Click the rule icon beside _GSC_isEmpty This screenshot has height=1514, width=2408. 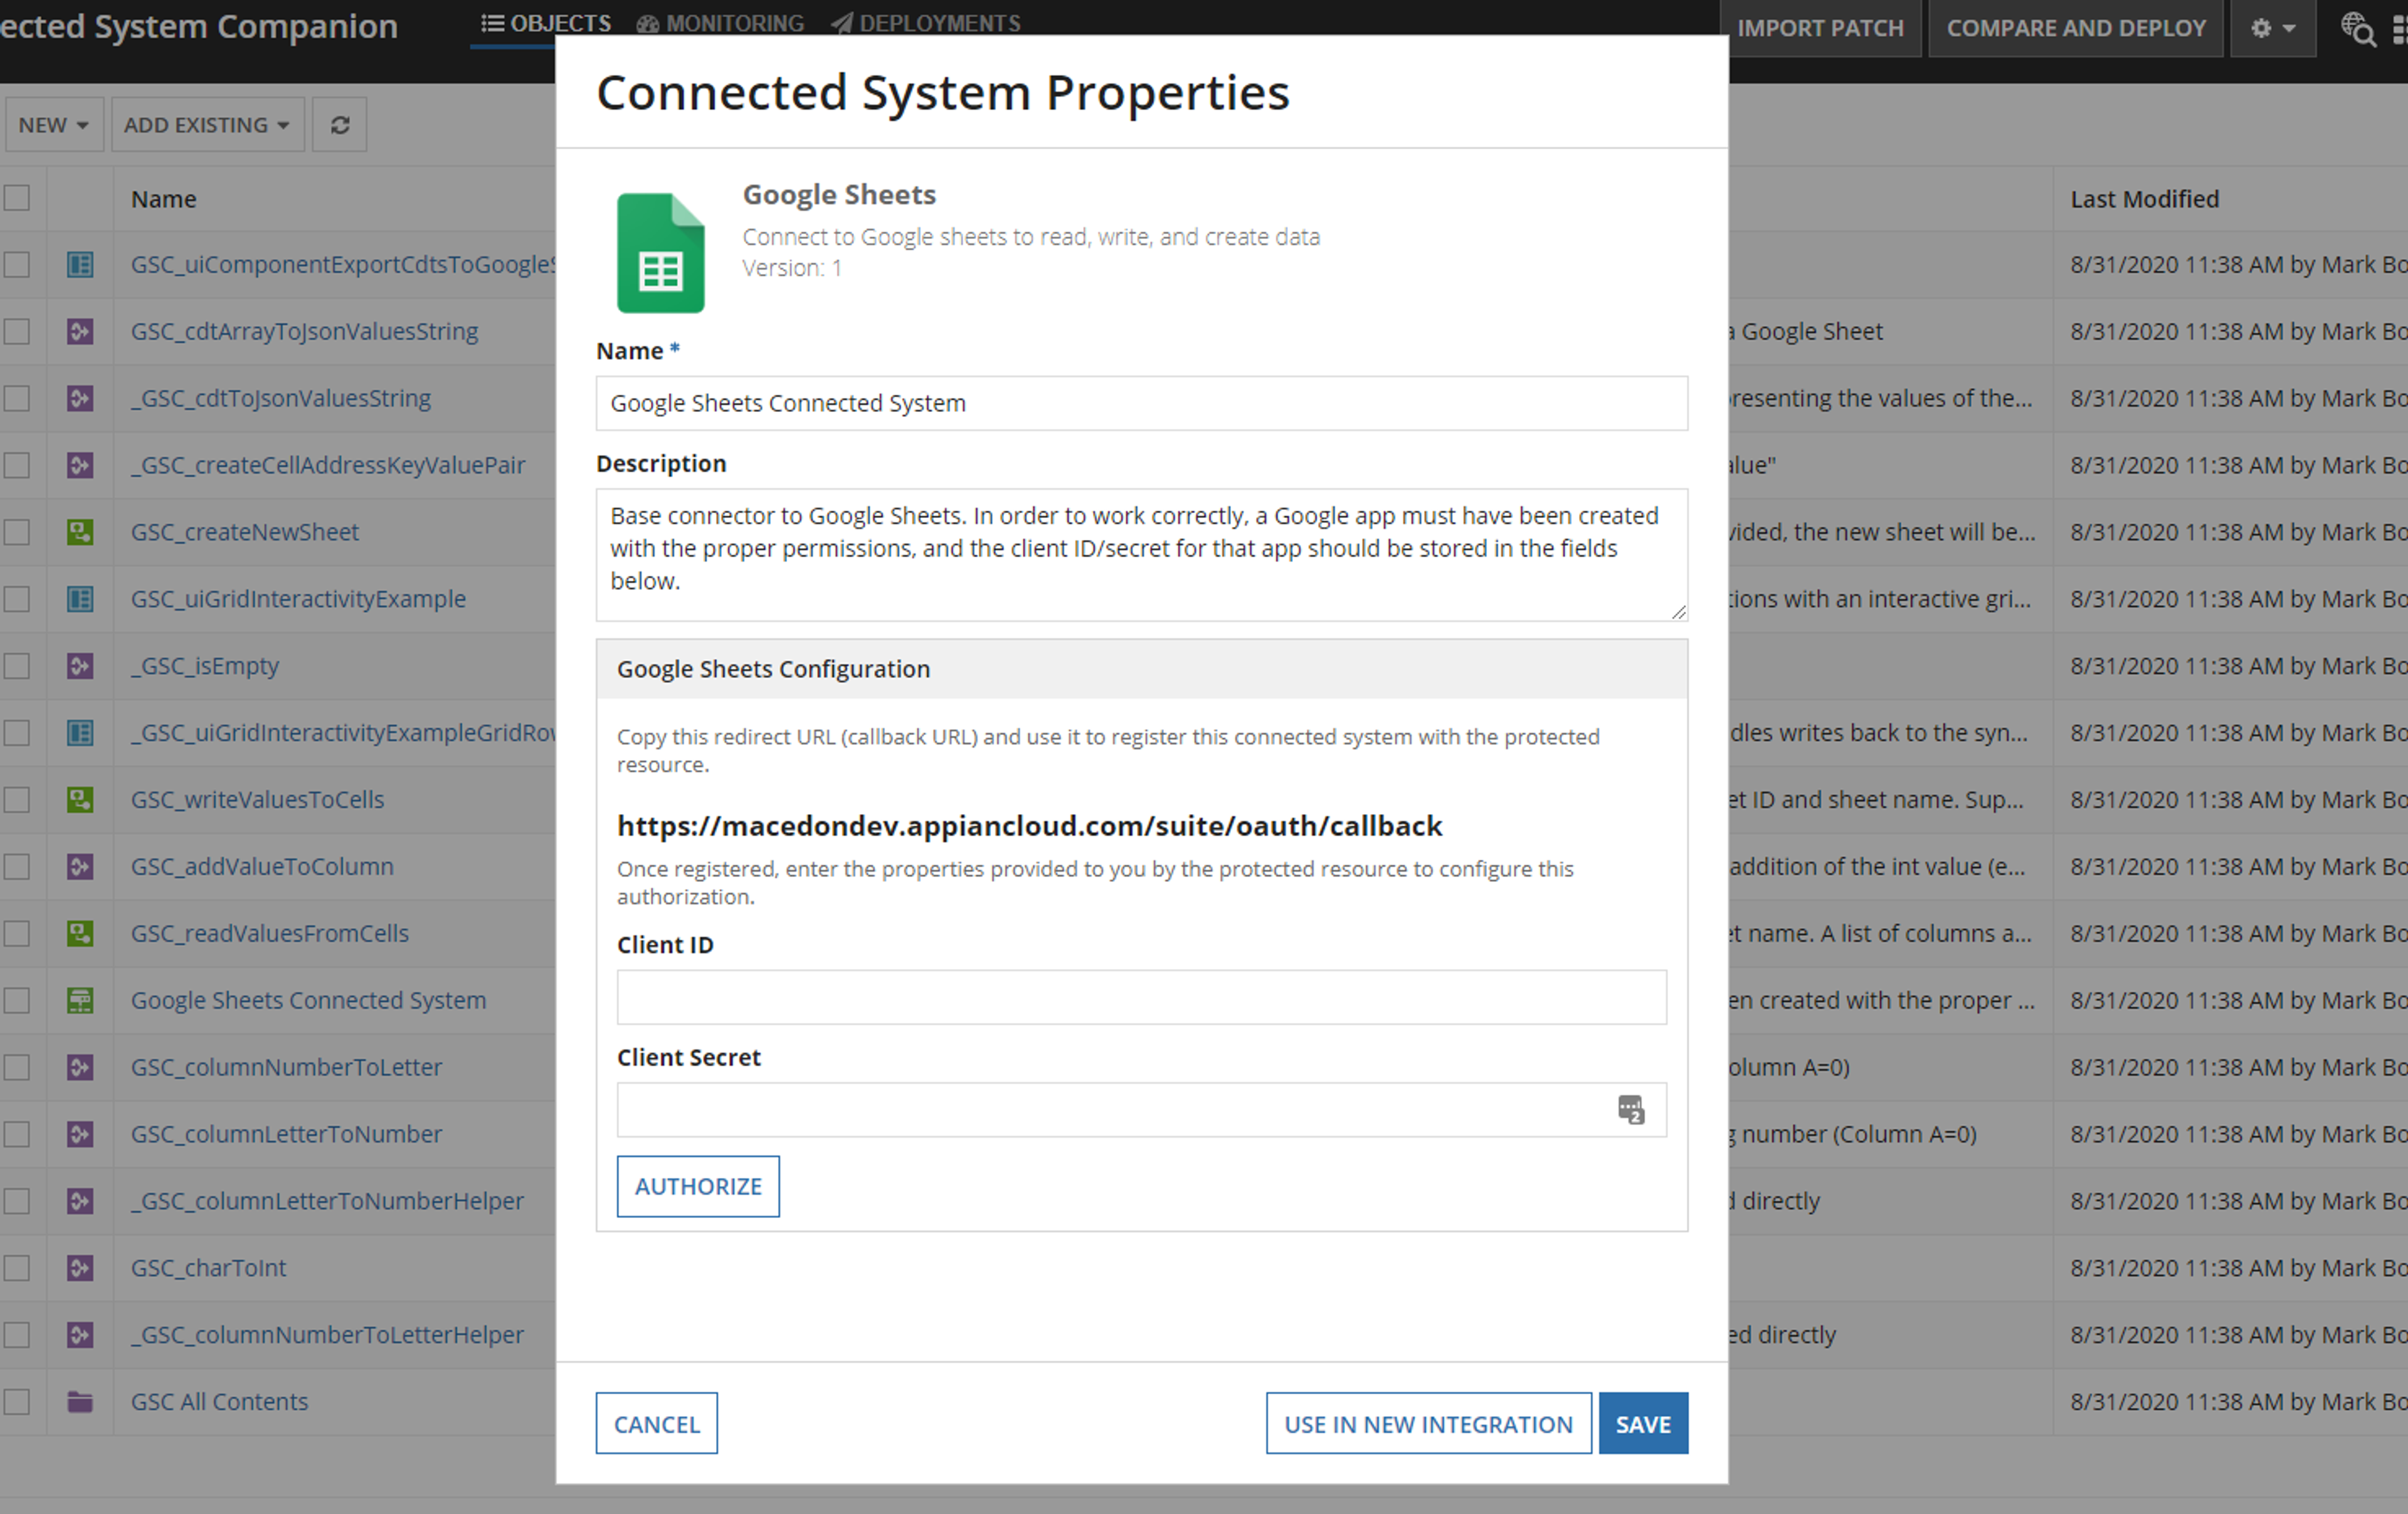81,667
